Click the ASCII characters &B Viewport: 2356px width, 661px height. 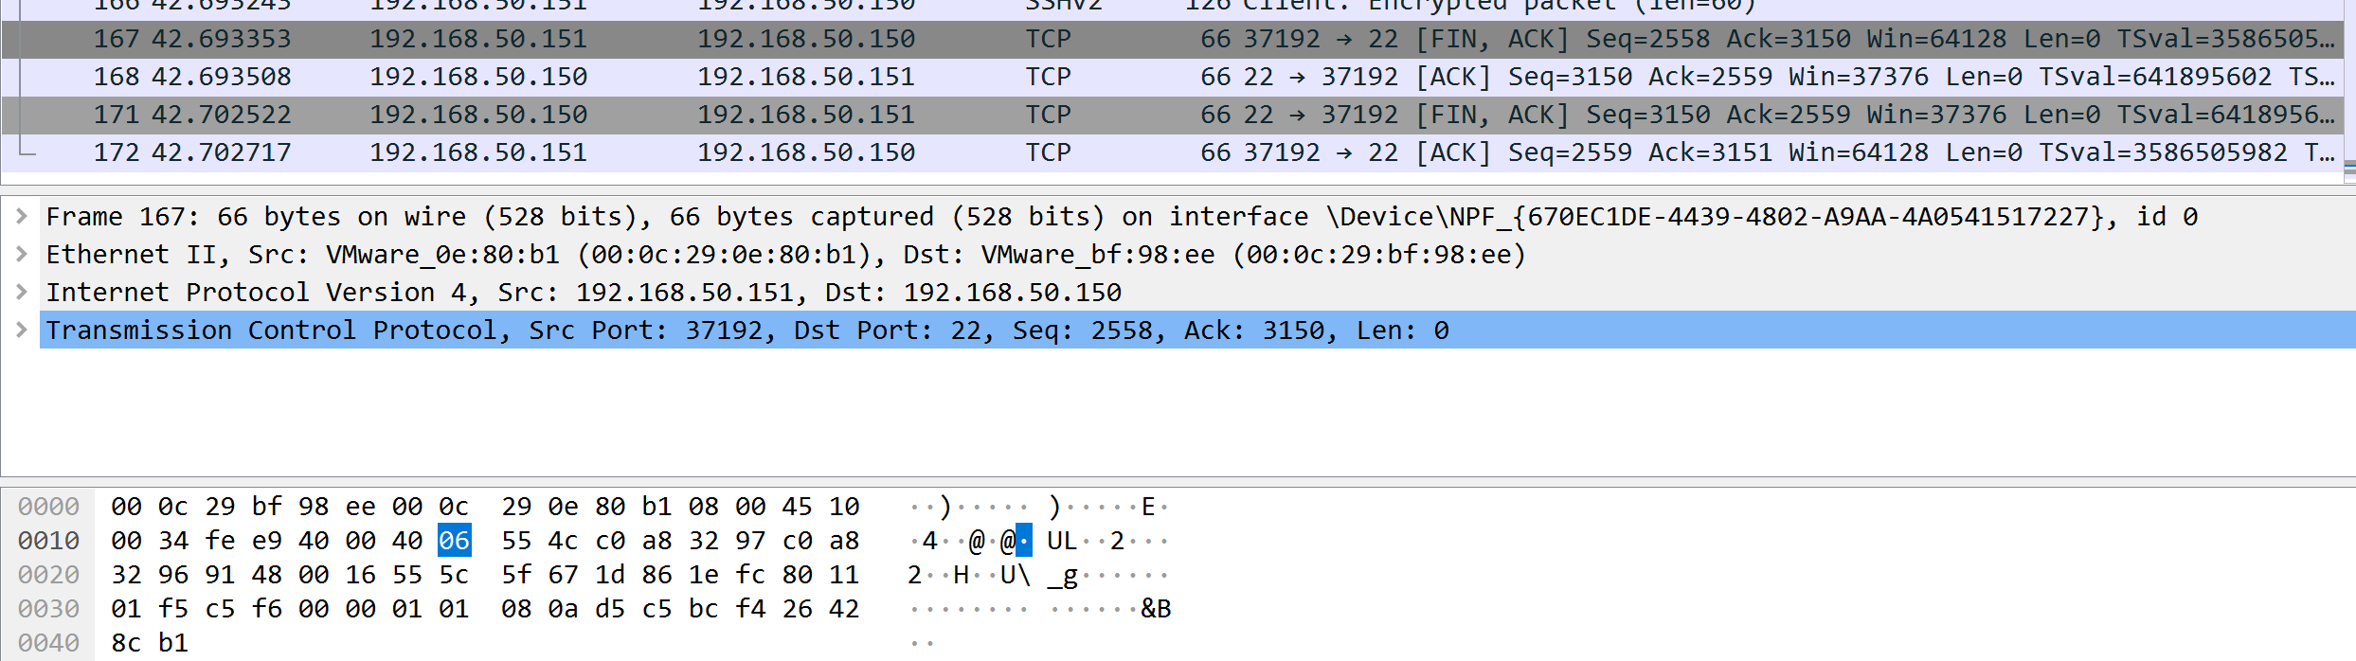point(1156,609)
